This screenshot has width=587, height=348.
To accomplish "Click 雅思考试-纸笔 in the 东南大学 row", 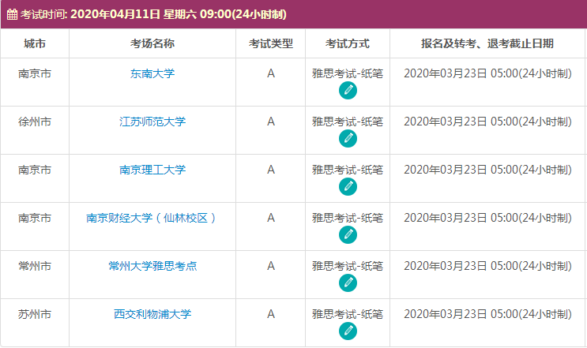I will [x=348, y=73].
